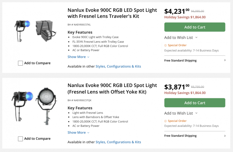Add the $4,231 Traveler's Kit to cart
This screenshot has height=152, width=233.
pos(195,27)
